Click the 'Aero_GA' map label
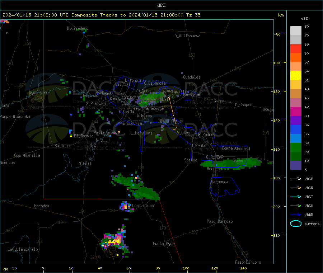 click(215, 169)
